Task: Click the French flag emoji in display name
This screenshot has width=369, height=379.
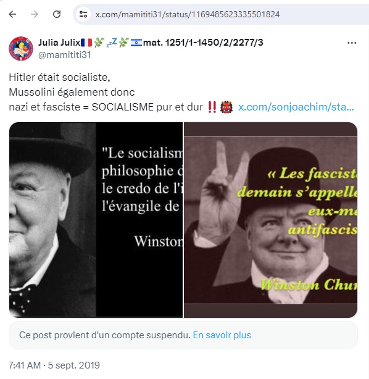Action: coord(86,43)
